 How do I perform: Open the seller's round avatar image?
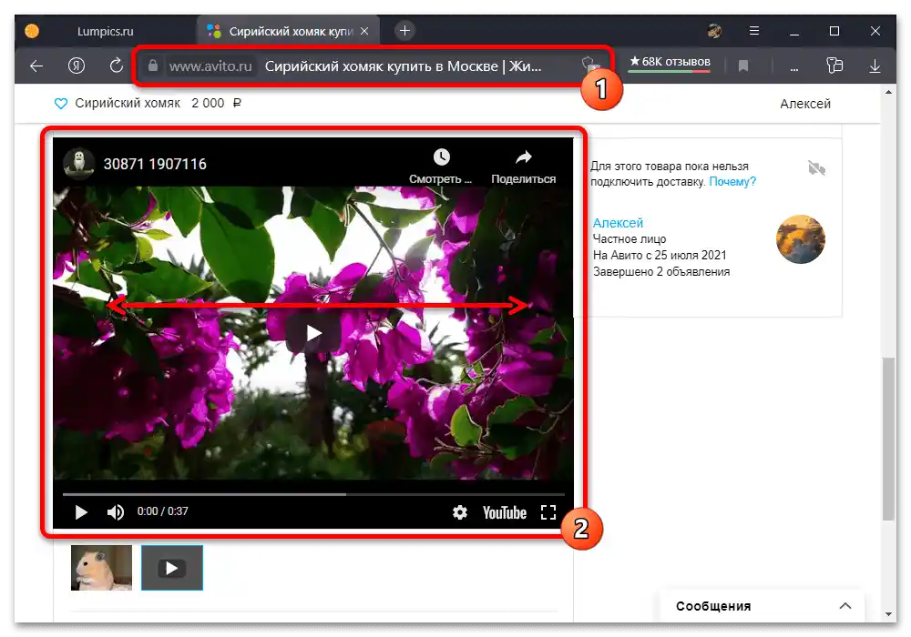(x=801, y=239)
